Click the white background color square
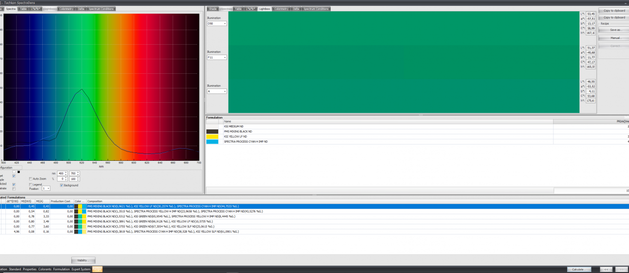The width and height of the screenshot is (629, 273). 14,172
